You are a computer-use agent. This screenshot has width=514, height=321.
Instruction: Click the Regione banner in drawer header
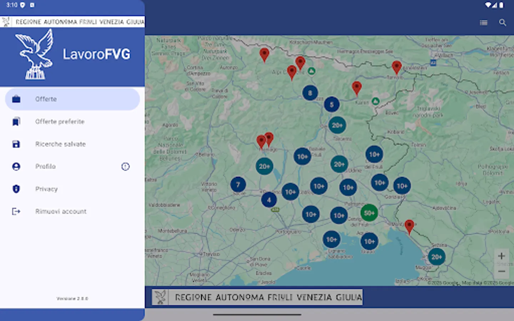click(72, 22)
